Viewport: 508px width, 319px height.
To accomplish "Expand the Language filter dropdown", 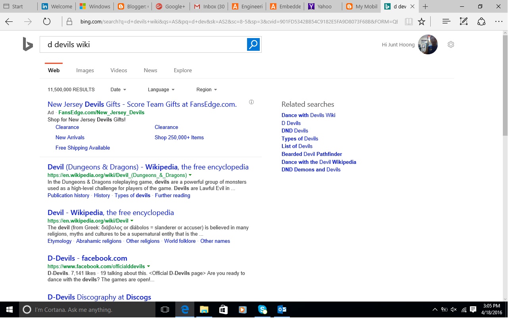I will 161,90.
